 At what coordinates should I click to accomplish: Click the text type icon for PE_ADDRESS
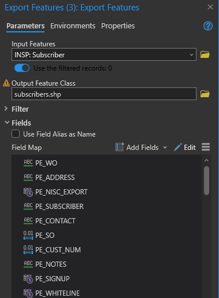(x=28, y=178)
